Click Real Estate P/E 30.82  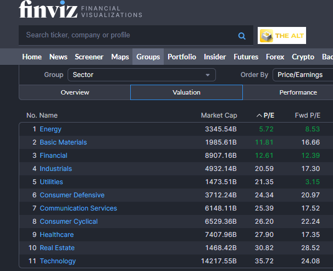(x=264, y=247)
